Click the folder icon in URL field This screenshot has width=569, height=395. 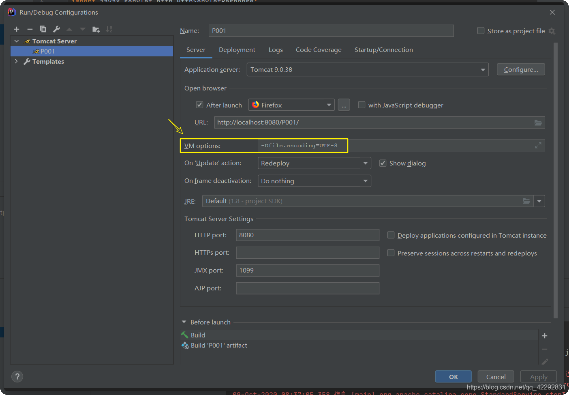[538, 122]
